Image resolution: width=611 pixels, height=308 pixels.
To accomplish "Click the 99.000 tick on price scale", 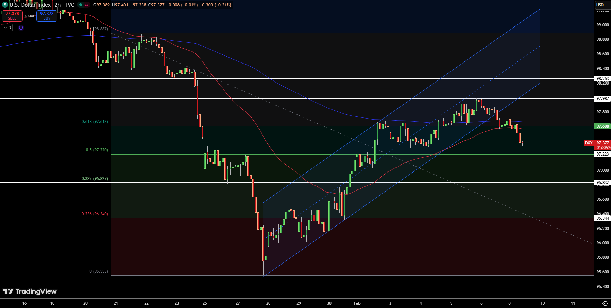I will coord(602,25).
